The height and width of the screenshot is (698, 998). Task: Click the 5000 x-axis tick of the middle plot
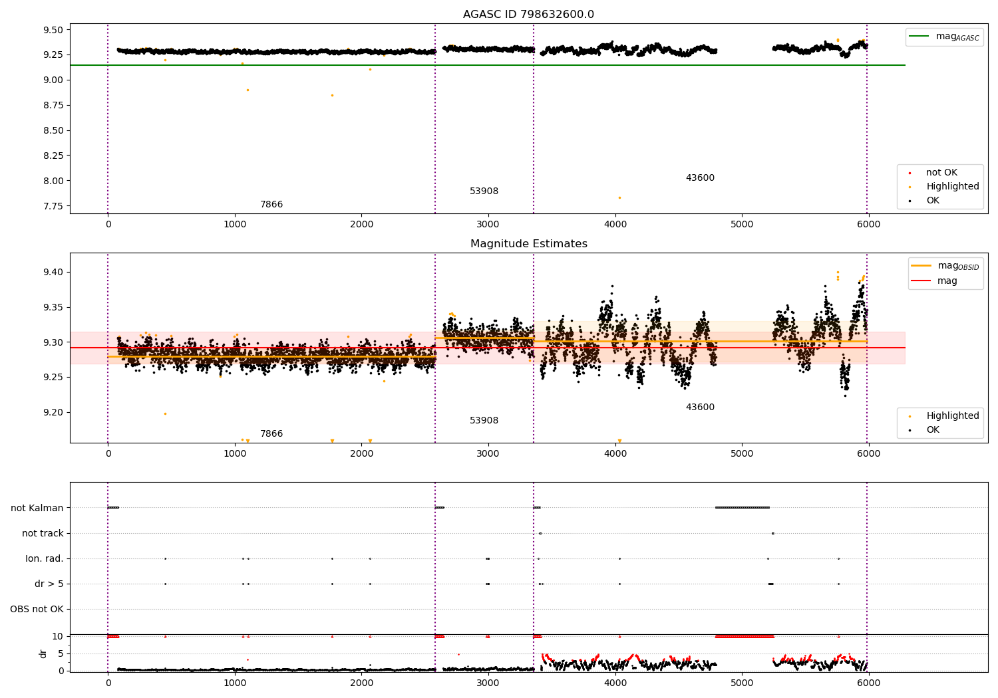(742, 454)
